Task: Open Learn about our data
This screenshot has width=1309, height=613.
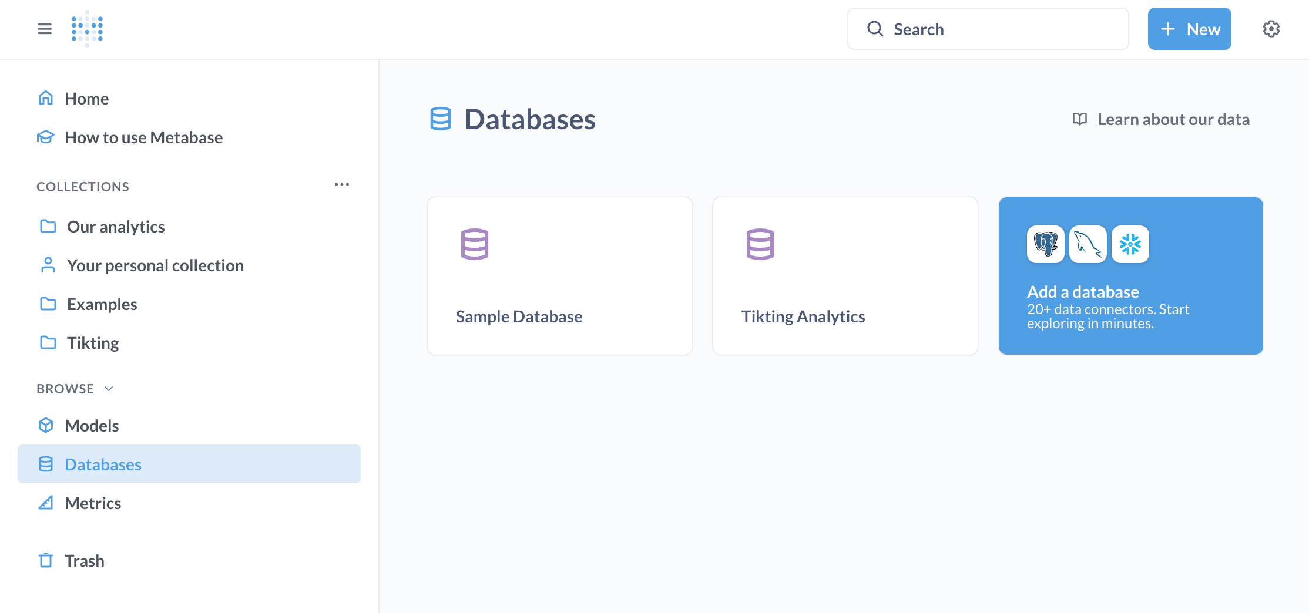Action: (1173, 119)
